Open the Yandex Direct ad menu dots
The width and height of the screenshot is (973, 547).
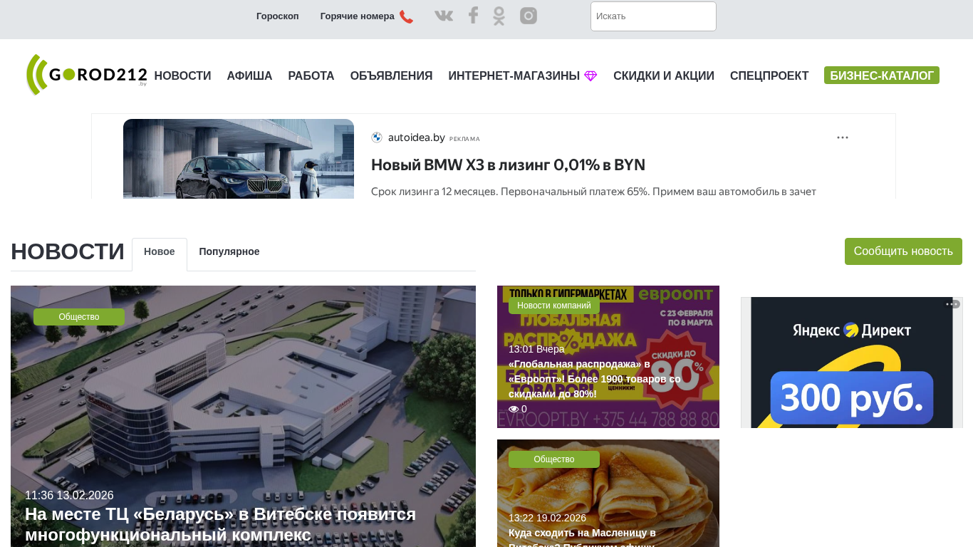pos(953,304)
